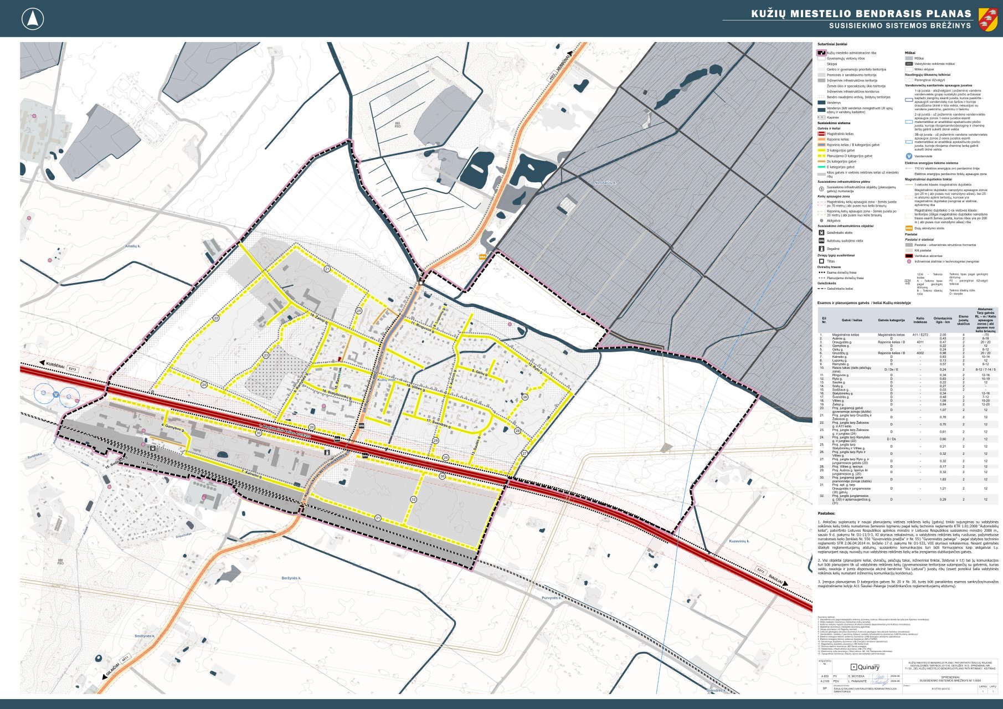Click the 'Pastabos:' notes heading
The image size is (1003, 709).
(x=826, y=513)
